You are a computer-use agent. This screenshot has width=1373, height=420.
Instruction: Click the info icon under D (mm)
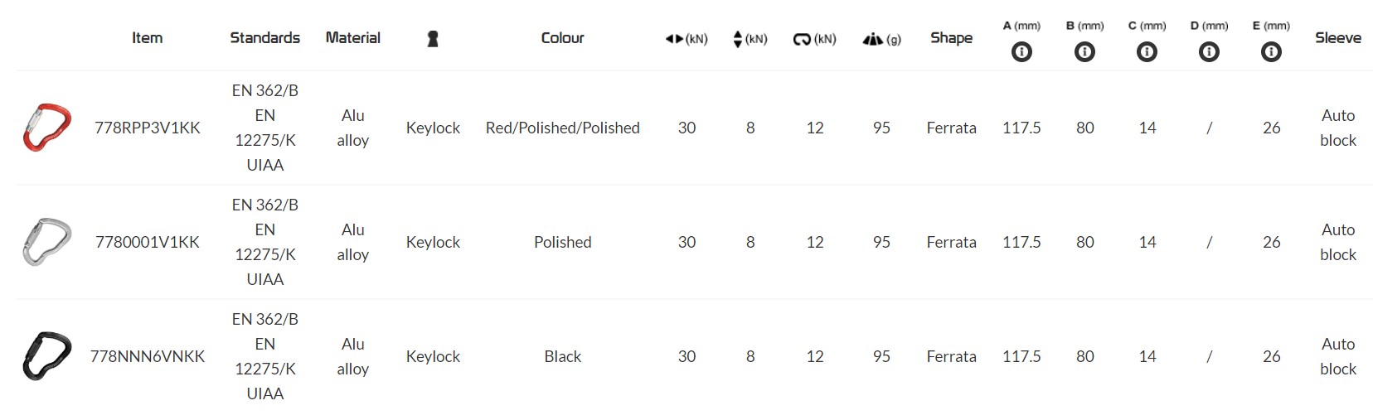coord(1209,52)
